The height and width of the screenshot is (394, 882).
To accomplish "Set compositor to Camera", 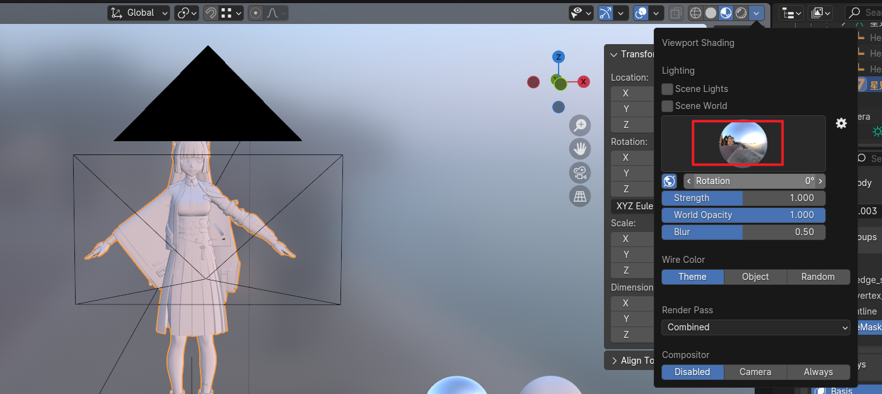I will point(755,372).
